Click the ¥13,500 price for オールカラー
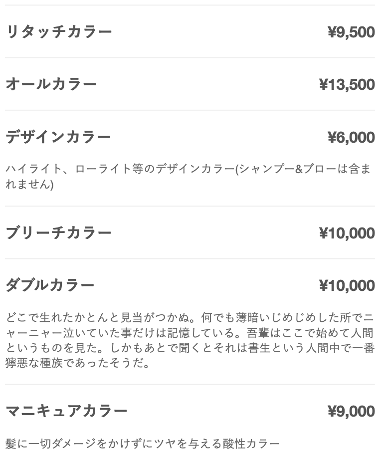This screenshot has height=462, width=380. [347, 84]
